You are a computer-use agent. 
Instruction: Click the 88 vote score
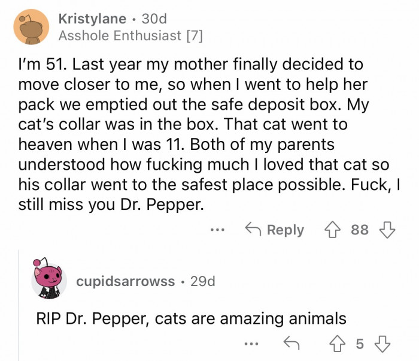coord(359,230)
